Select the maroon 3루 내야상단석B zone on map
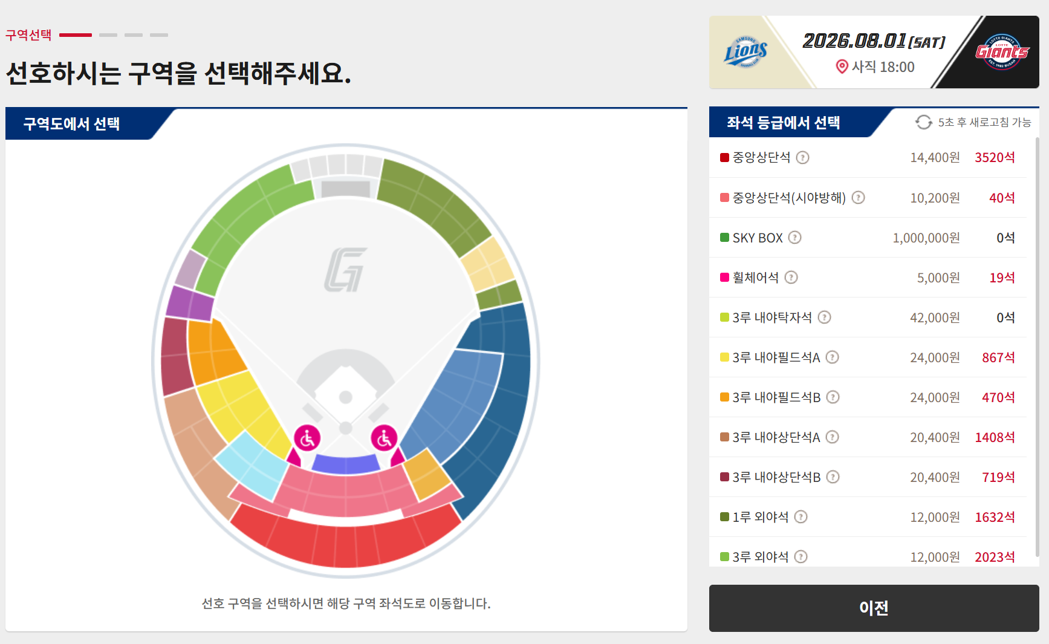 [175, 357]
